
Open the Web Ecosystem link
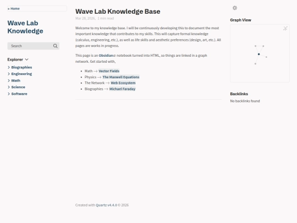click(123, 83)
